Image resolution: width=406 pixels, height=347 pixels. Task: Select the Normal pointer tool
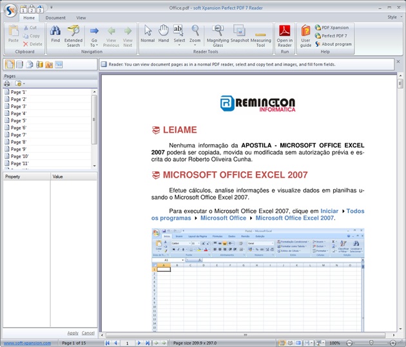click(x=148, y=34)
